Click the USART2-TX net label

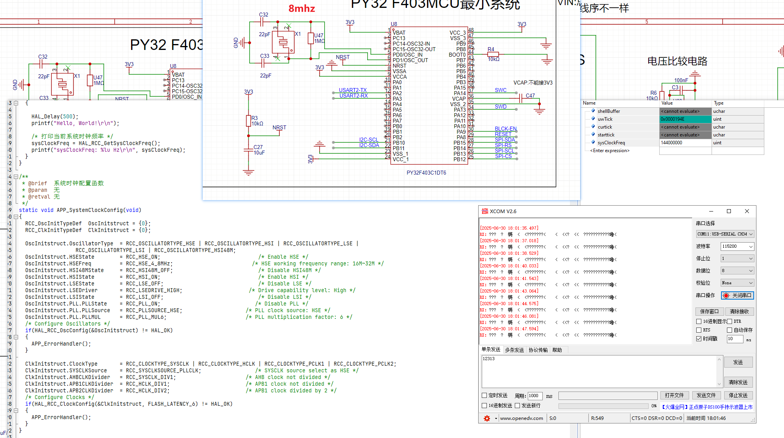[x=353, y=90]
